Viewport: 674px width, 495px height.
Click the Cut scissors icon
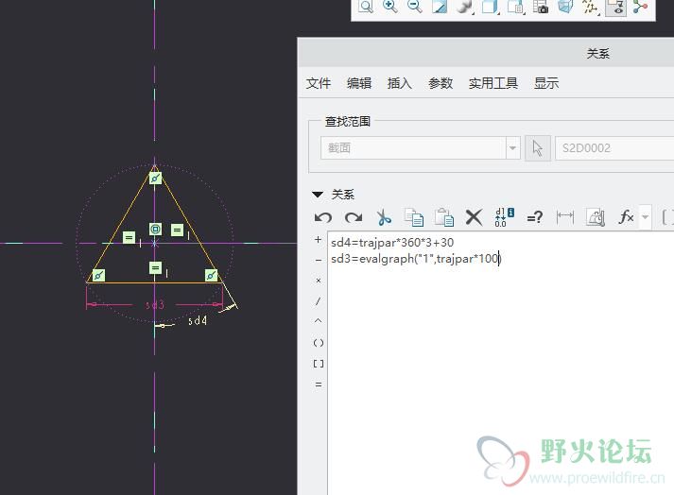(384, 217)
